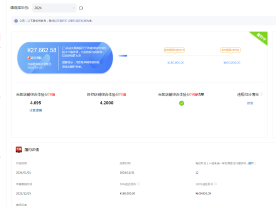Expand the 有效月份 note via 展开
276x206 pixels.
pos(251,163)
